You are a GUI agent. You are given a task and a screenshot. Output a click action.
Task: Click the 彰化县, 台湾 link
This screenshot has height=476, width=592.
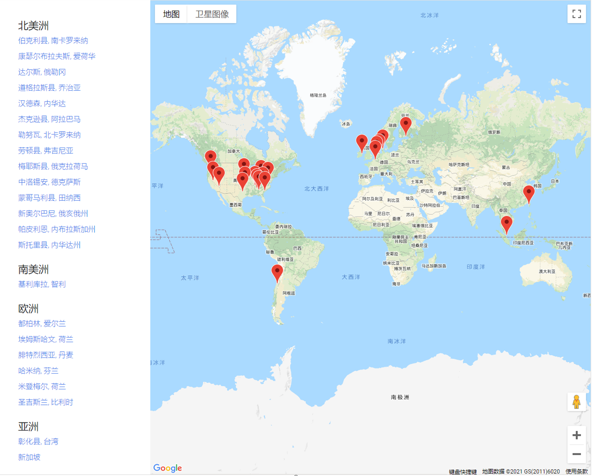click(38, 441)
